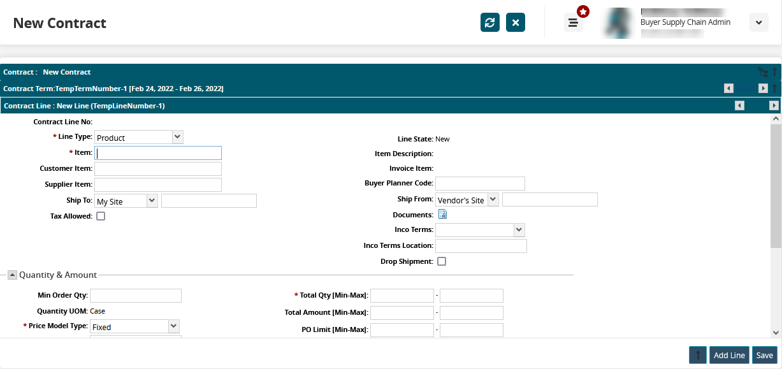Click the up arrow button beside Add Line
Viewport: 782px width, 369px height.
(x=698, y=355)
